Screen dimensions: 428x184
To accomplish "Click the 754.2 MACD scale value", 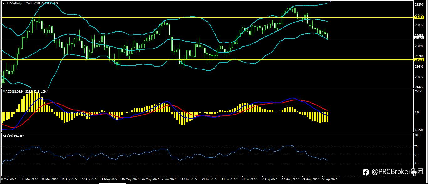I will (418, 91).
